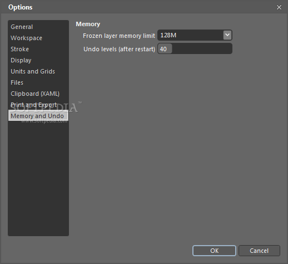Select Units and Grids category
The width and height of the screenshot is (288, 264).
point(38,71)
